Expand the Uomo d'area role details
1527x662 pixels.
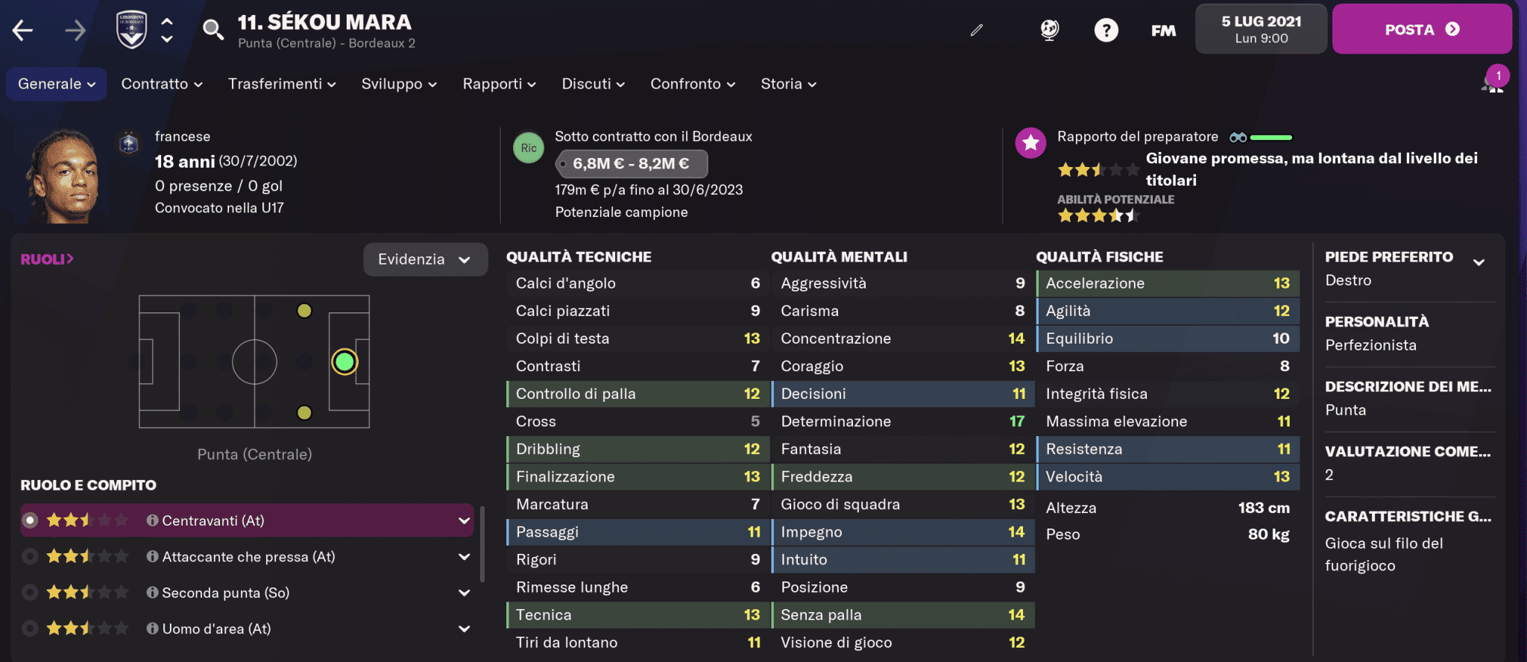click(464, 629)
